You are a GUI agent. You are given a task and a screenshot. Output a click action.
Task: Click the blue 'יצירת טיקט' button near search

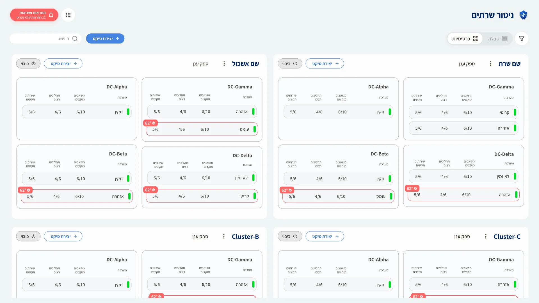(105, 39)
